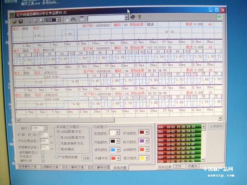Click the save disk toolbar icon
Image resolution: width=247 pixels, height=185 pixels.
point(21,20)
